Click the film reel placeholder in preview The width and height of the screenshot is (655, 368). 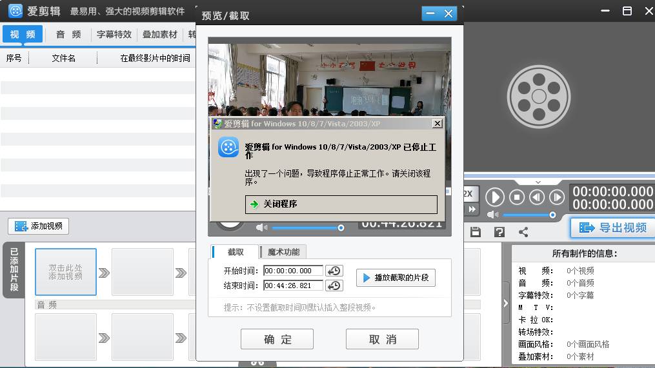[x=539, y=97]
